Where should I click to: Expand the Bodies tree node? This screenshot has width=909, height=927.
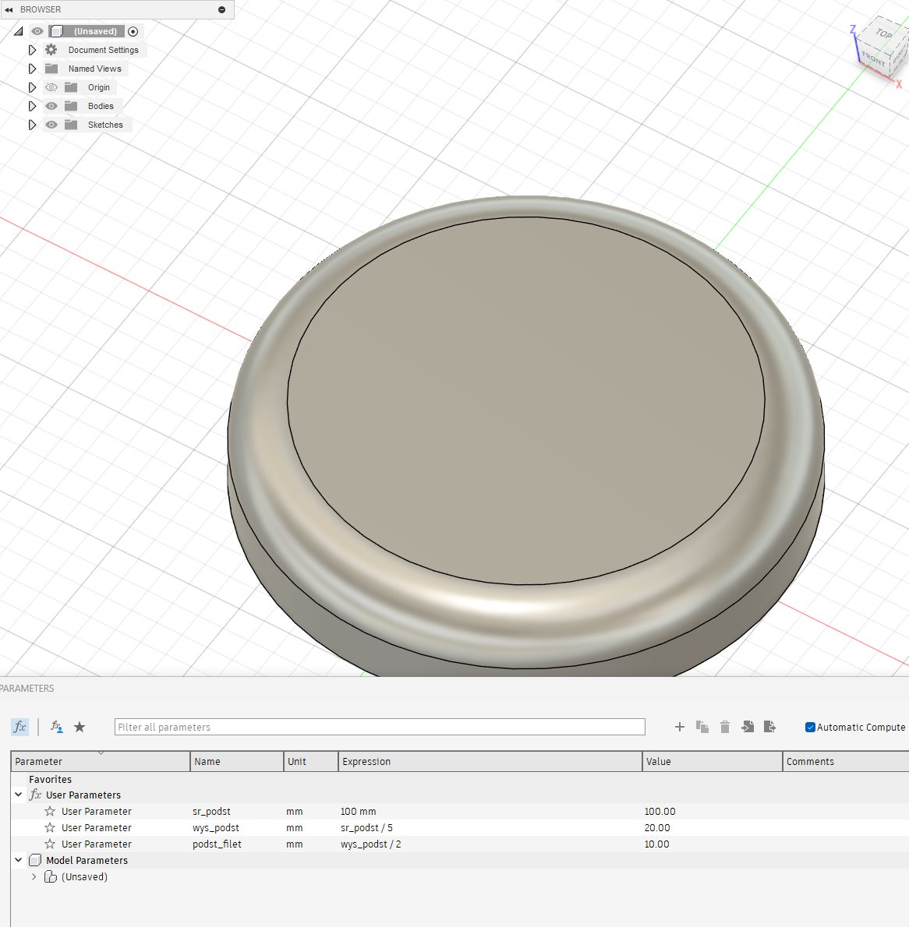32,106
